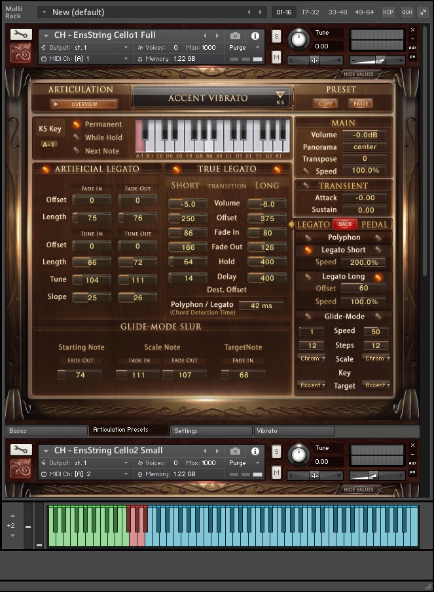Image resolution: width=434 pixels, height=592 pixels.
Task: Toggle the Transient LED
Action: point(306,185)
